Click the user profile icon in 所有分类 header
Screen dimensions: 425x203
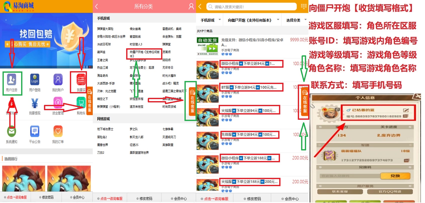(x=191, y=7)
